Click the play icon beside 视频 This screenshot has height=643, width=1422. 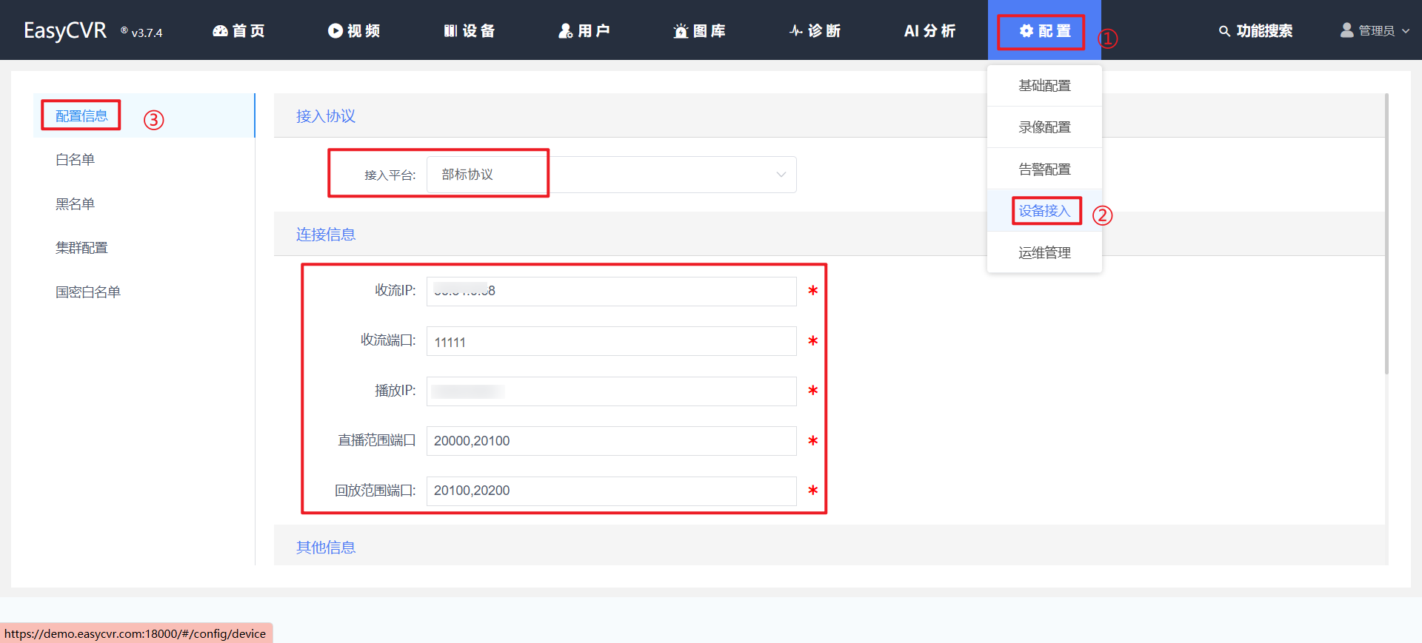336,31
